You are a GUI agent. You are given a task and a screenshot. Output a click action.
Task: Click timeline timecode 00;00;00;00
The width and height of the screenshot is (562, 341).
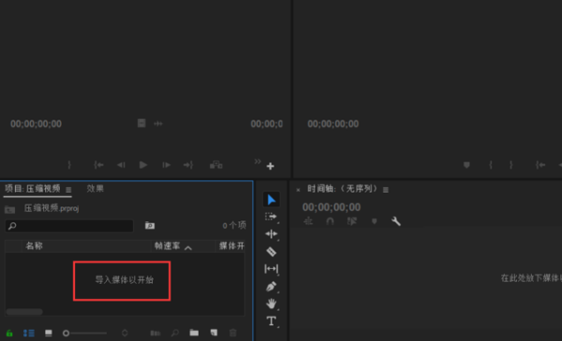332,207
